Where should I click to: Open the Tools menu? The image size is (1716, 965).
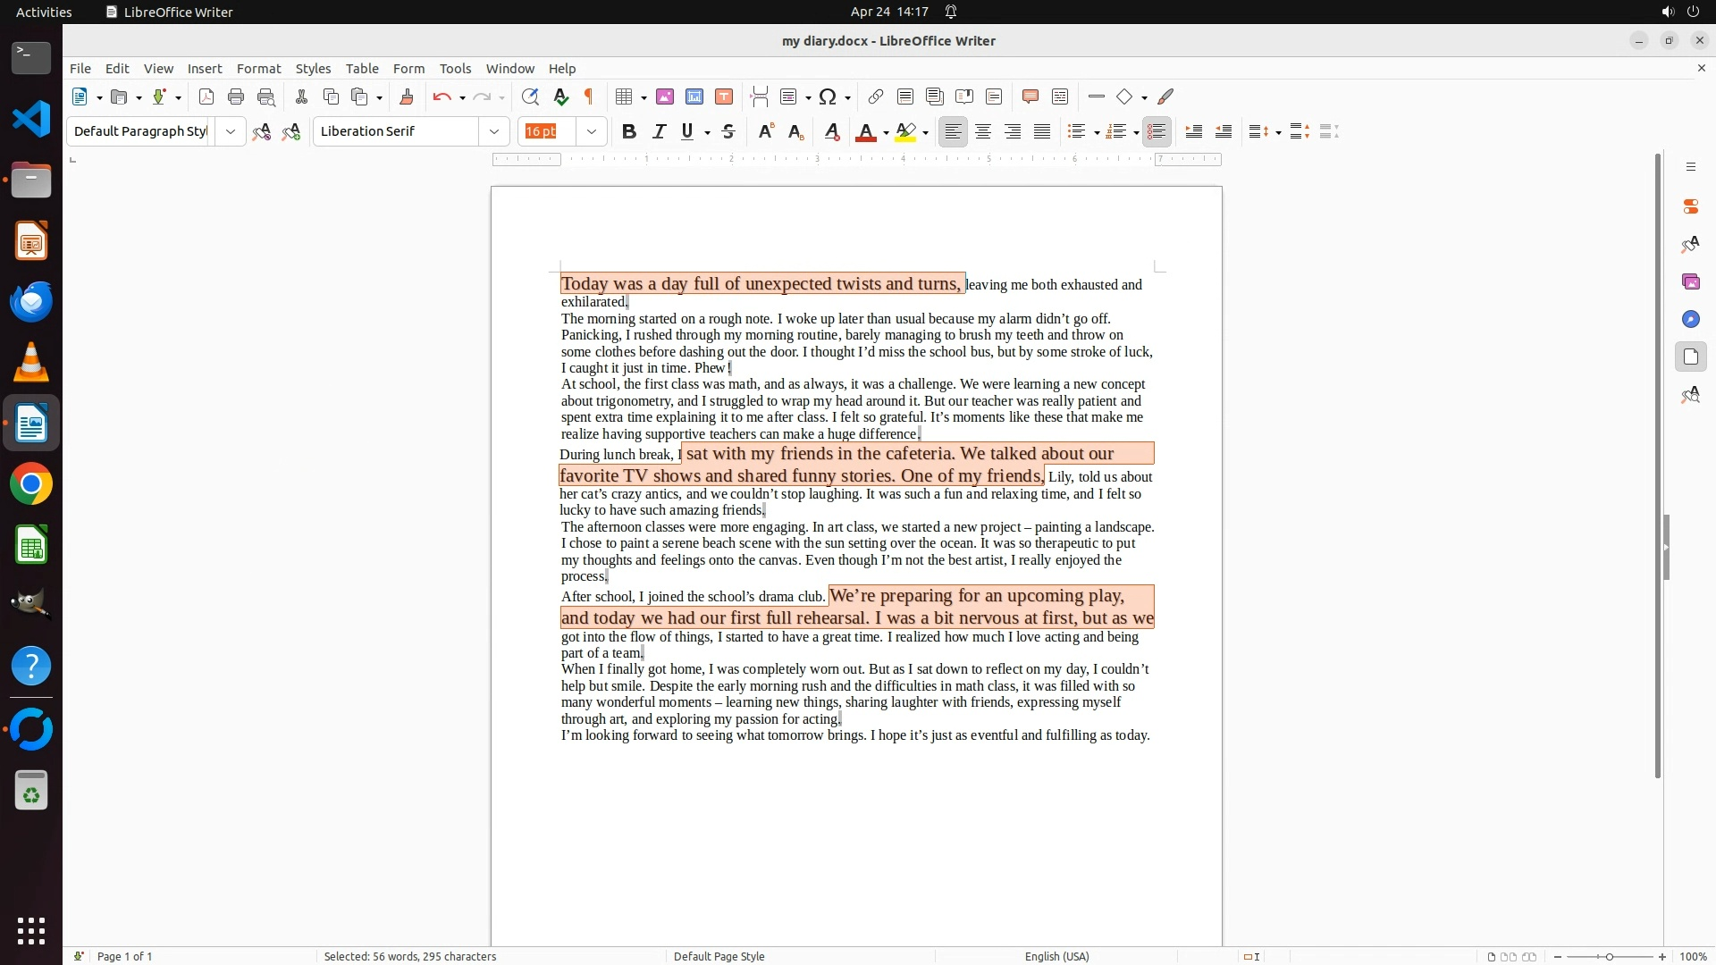click(455, 69)
